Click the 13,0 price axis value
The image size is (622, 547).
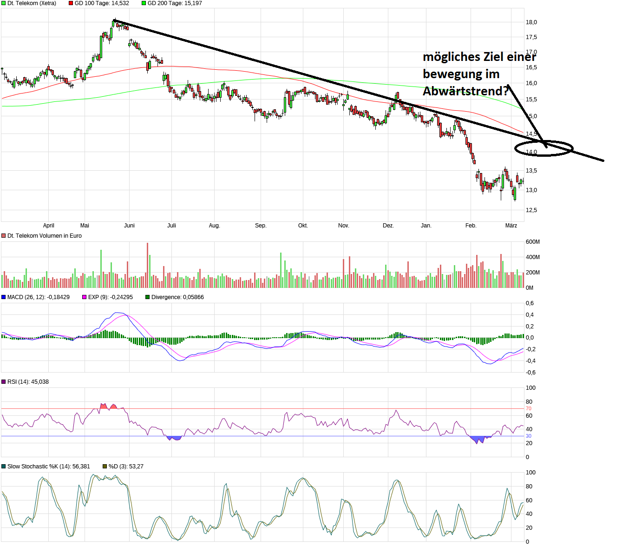click(531, 190)
